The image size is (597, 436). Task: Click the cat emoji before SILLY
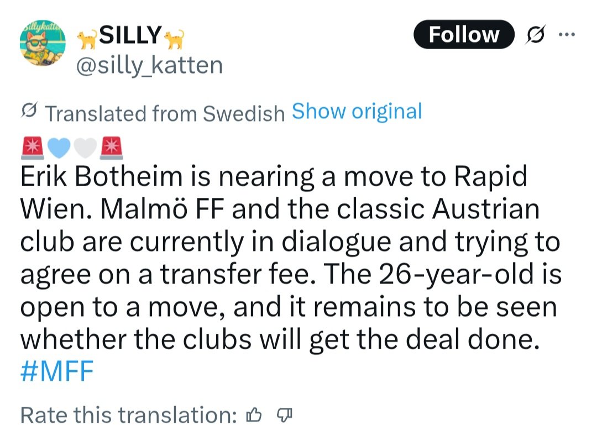pyautogui.click(x=86, y=39)
